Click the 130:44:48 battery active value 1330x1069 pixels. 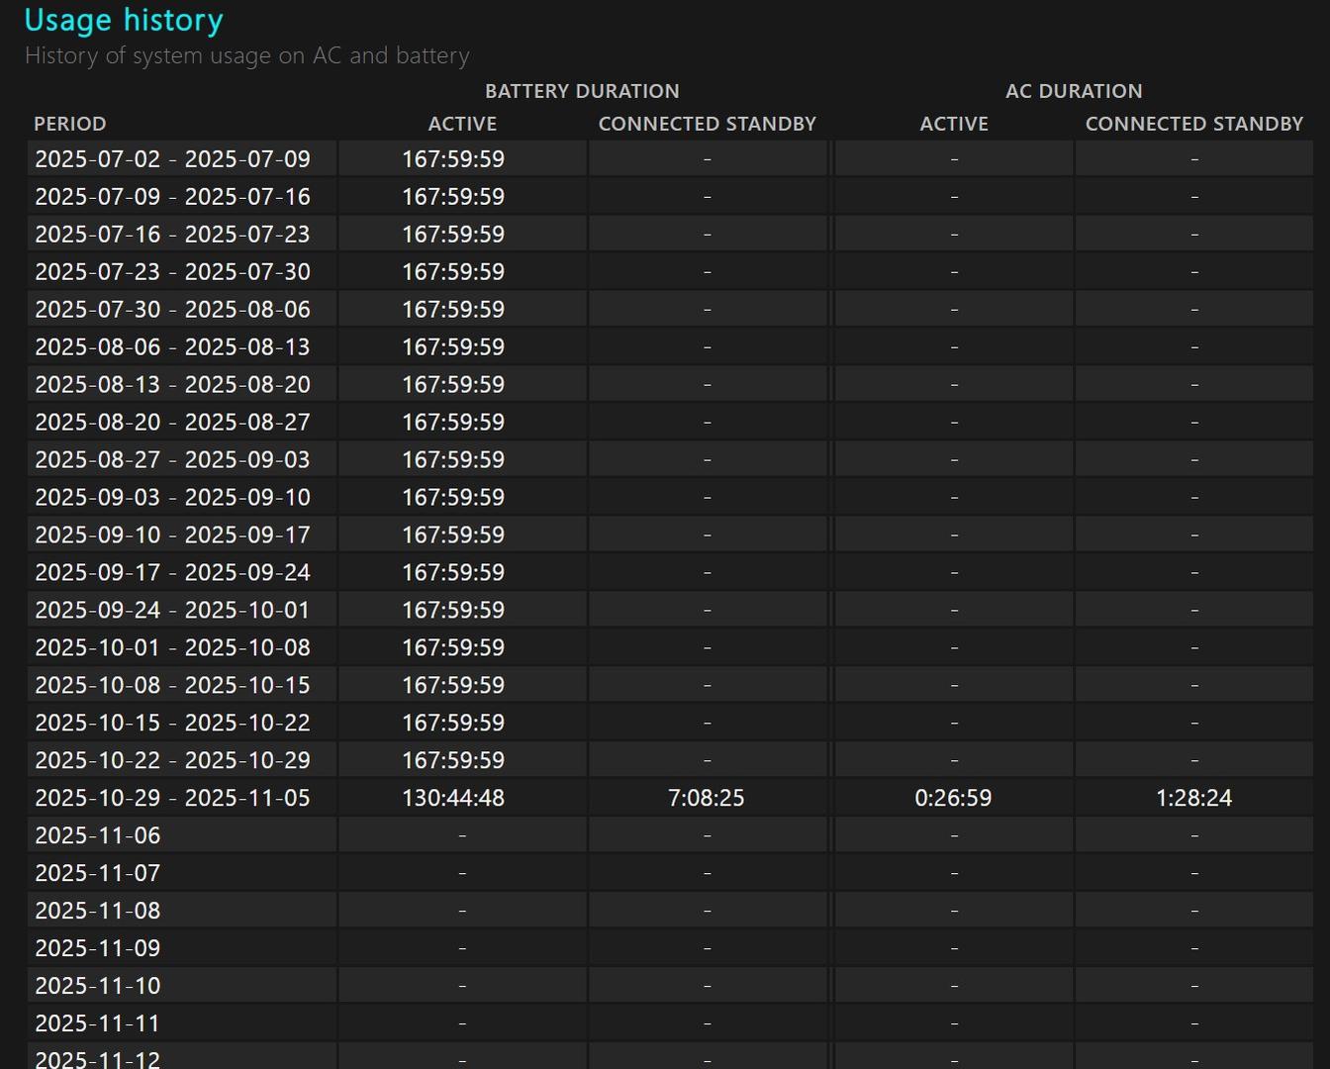453,799
